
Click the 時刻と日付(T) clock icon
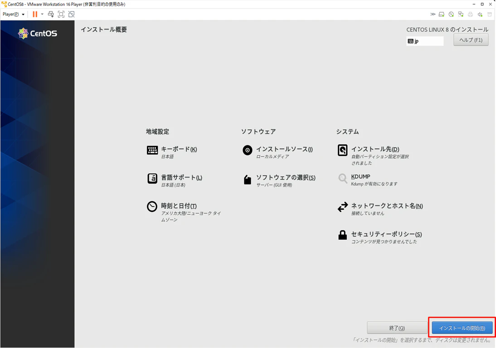(152, 206)
